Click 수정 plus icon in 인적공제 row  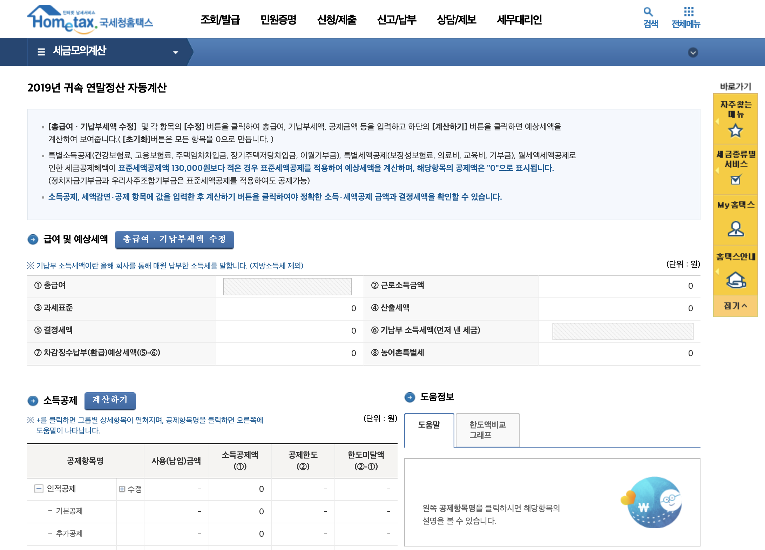pos(122,489)
